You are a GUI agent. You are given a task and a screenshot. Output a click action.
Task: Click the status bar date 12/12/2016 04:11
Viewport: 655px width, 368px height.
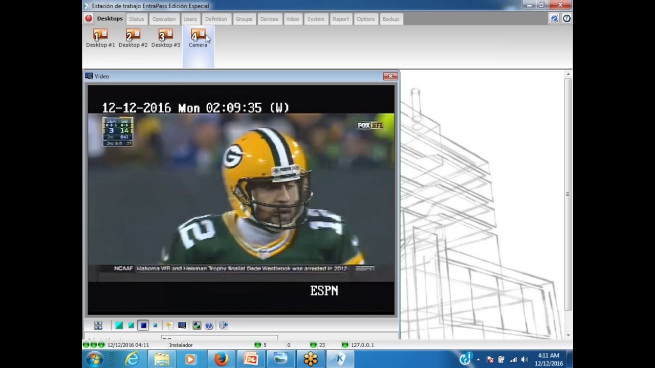click(128, 345)
